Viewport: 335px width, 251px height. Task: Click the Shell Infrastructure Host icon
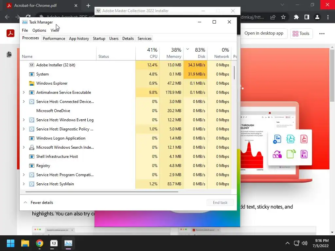[32, 157]
